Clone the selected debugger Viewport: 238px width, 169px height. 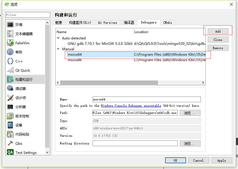coord(218,40)
